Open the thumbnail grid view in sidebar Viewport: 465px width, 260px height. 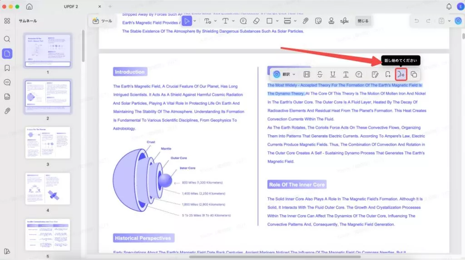pos(7,21)
